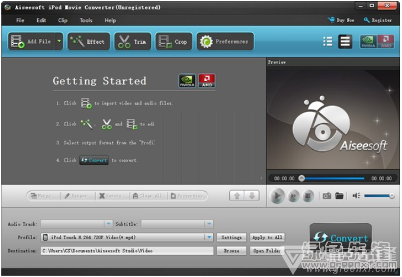
Task: Toggle NVIDIA acceleration icon in the toolbar
Action: (368, 41)
